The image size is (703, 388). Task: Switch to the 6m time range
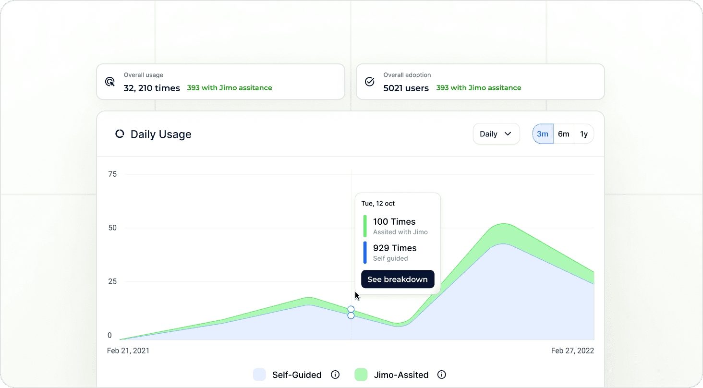[x=563, y=133]
